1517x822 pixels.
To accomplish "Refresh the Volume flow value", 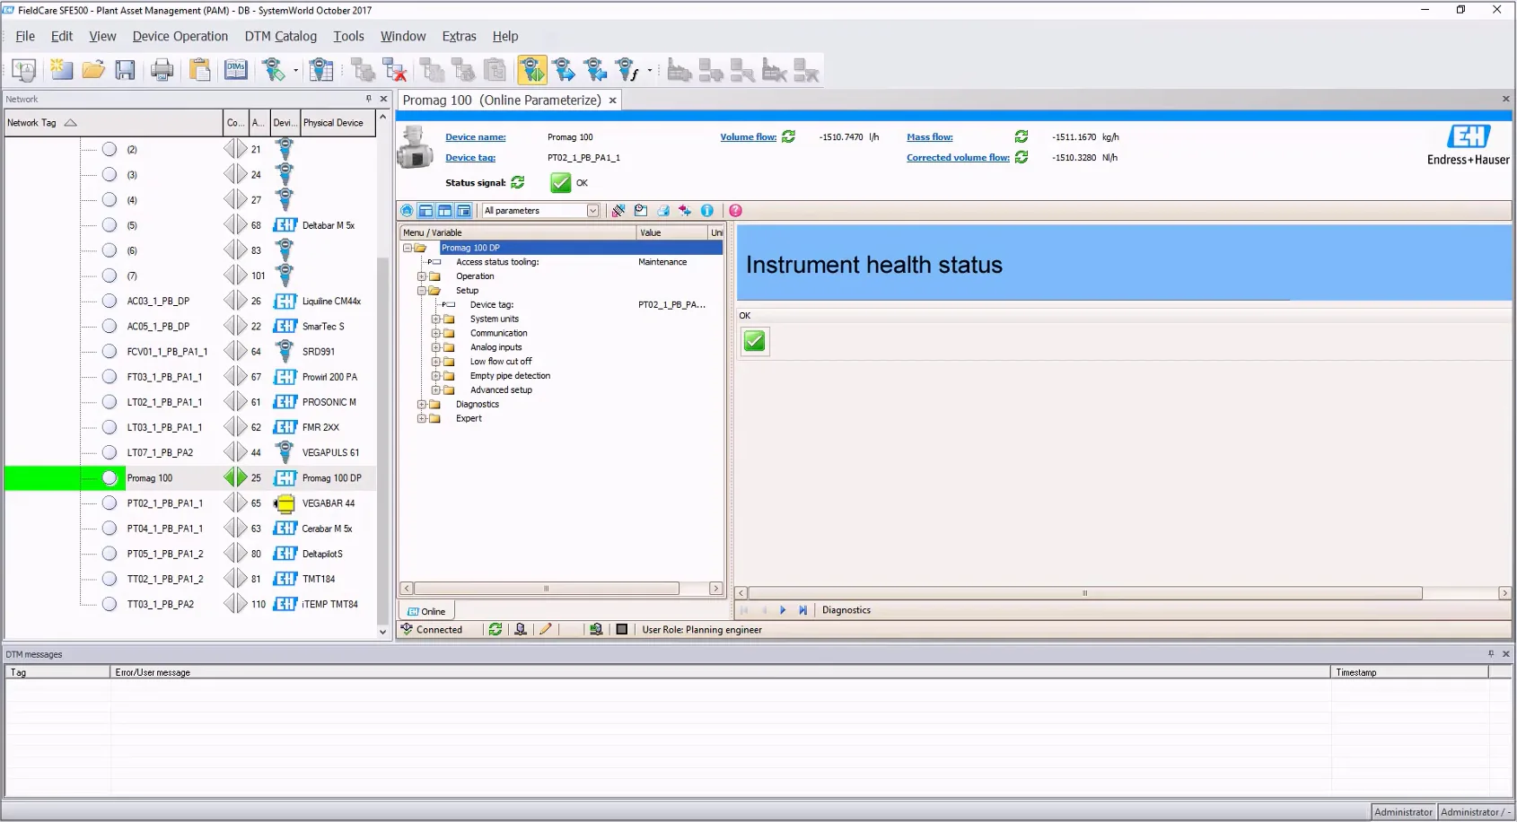I will pos(788,136).
